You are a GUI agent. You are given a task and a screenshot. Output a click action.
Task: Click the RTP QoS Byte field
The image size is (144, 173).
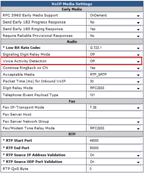115,169
